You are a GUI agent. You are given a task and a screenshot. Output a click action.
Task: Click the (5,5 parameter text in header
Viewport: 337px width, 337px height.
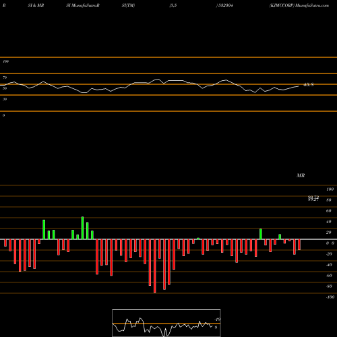pyautogui.click(x=173, y=5)
